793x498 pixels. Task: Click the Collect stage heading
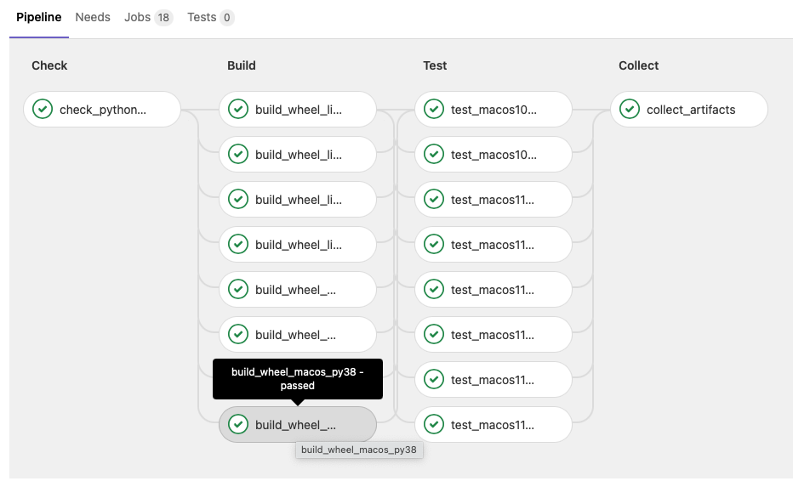(638, 65)
